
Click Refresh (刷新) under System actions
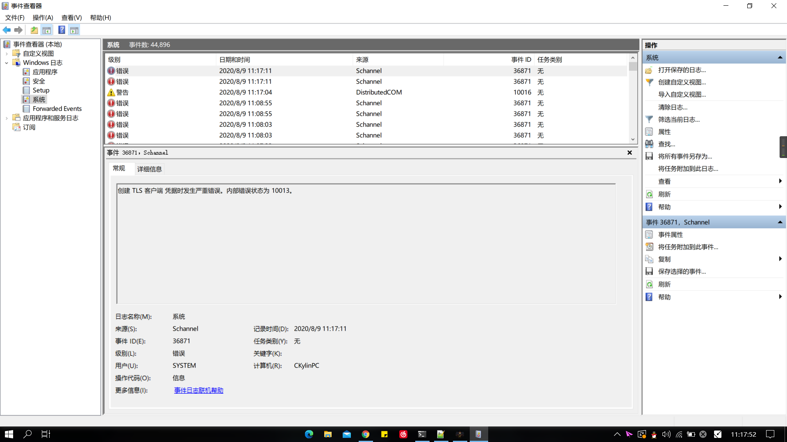click(664, 194)
